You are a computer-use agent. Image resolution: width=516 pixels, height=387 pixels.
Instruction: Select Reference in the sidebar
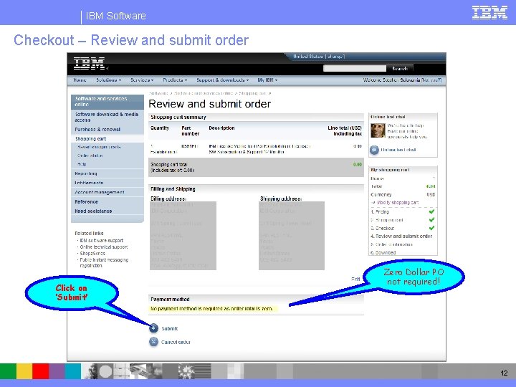86,201
